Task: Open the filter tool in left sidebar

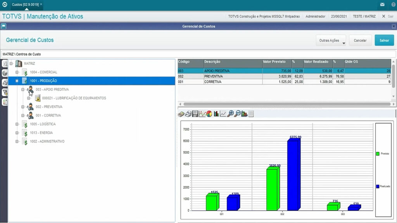Action: coord(5,92)
